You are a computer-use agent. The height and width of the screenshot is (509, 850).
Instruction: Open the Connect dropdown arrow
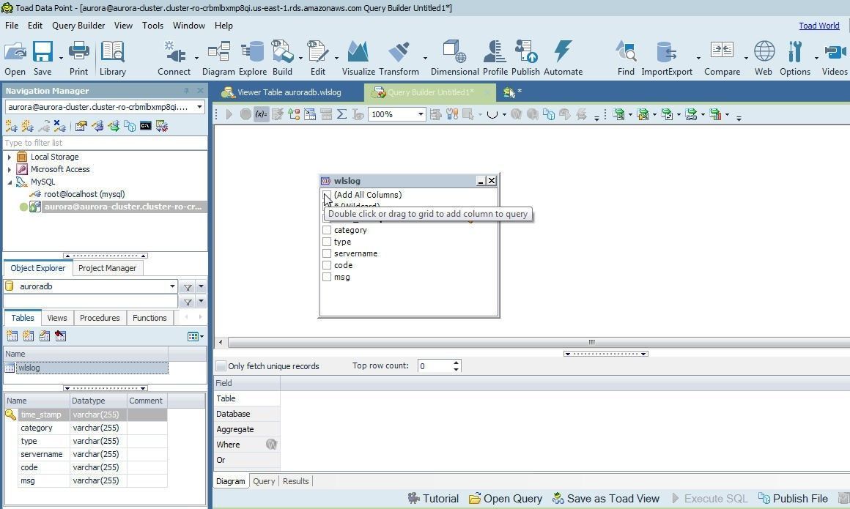click(x=196, y=57)
